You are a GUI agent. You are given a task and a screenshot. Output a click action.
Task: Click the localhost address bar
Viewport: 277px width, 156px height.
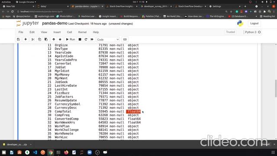(120, 12)
